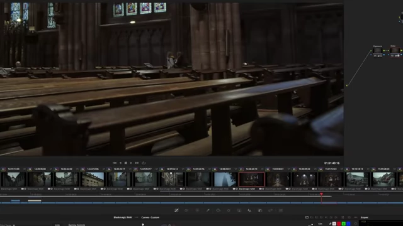Click the viewer timecode 01:01:49:16

(x=332, y=163)
